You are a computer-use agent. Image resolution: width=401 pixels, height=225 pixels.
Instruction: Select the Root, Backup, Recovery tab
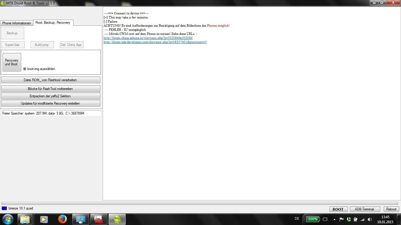[53, 23]
